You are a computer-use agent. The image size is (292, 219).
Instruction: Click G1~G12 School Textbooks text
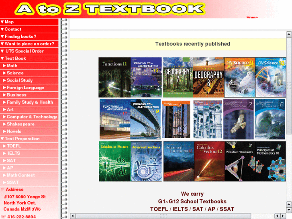192,201
